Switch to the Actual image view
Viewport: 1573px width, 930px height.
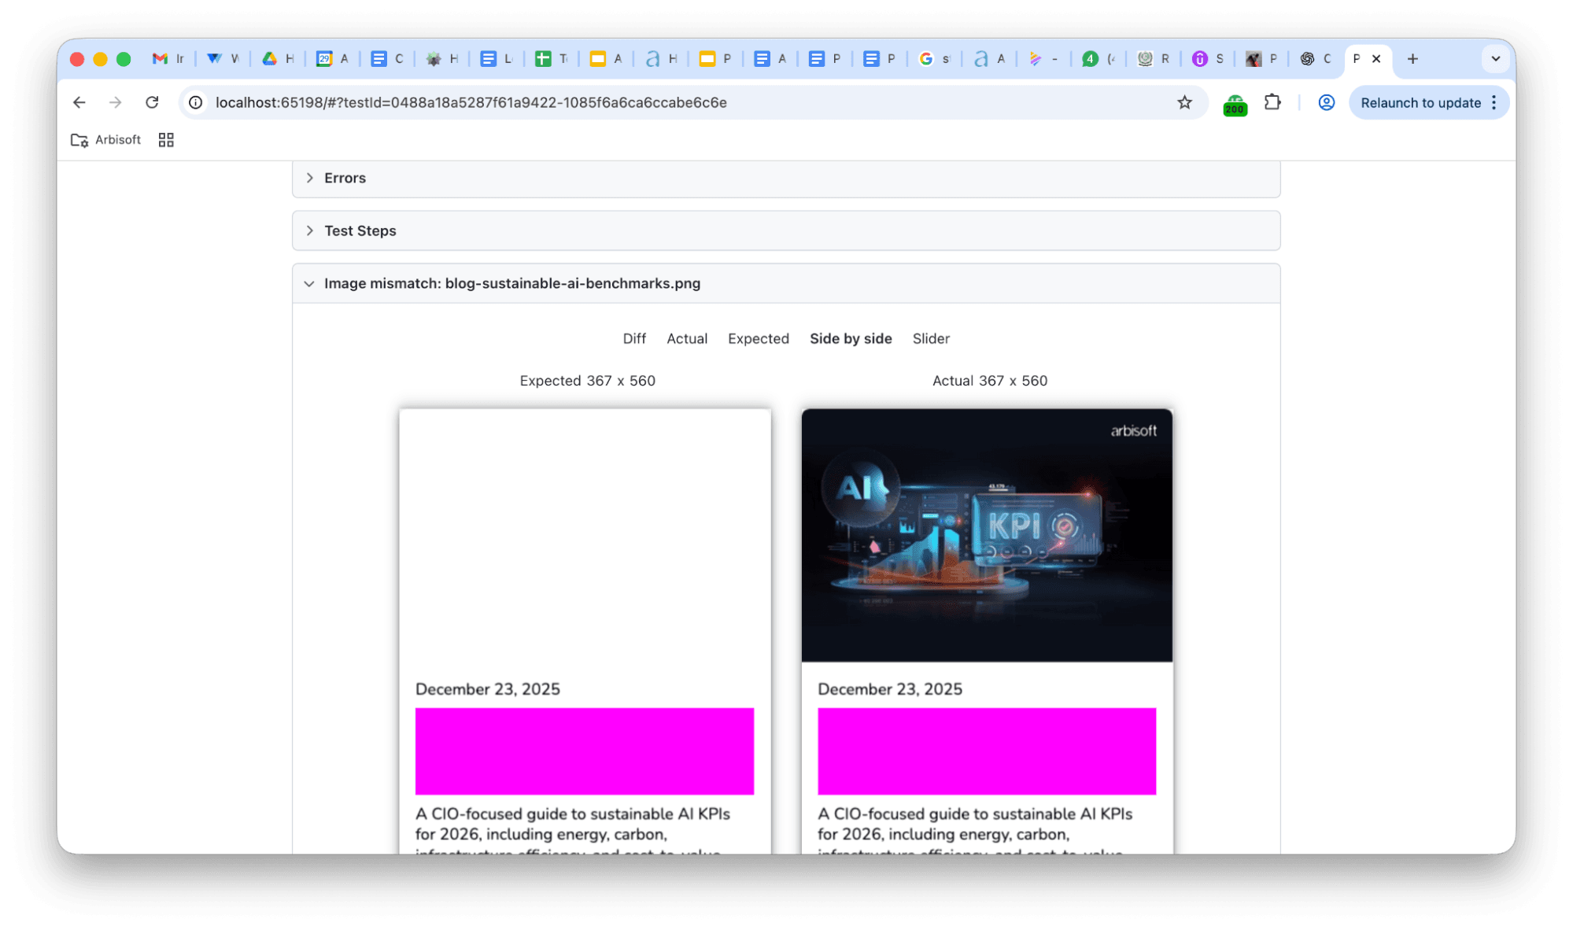coord(686,338)
